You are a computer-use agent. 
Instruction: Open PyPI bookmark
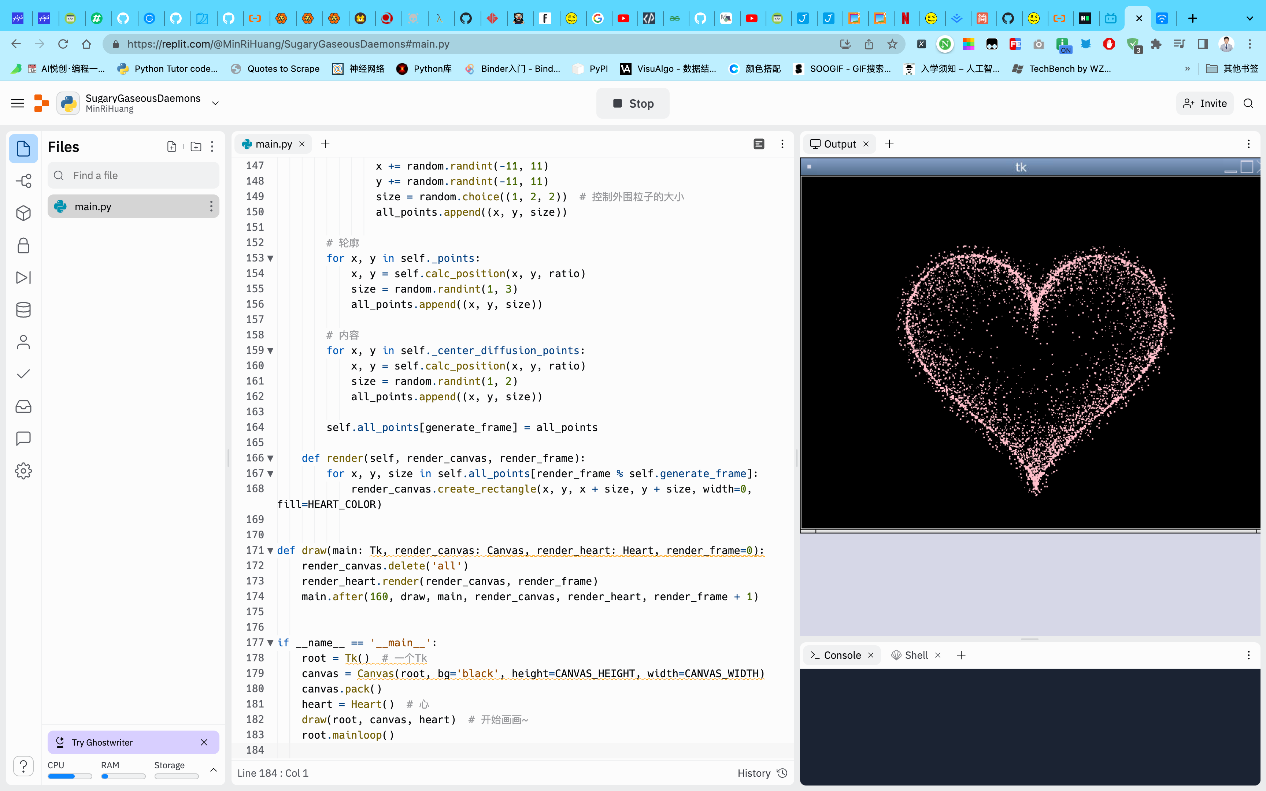[591, 68]
